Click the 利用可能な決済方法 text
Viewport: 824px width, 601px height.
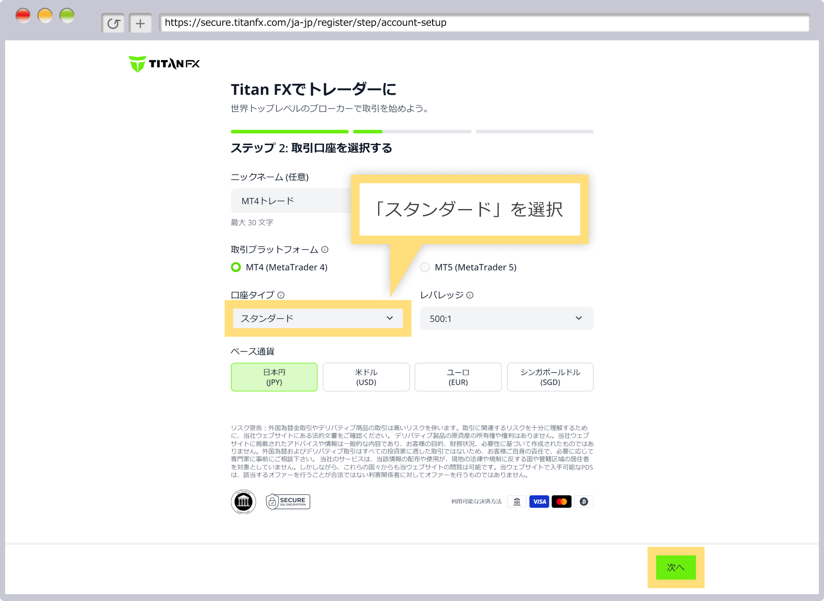coord(476,501)
